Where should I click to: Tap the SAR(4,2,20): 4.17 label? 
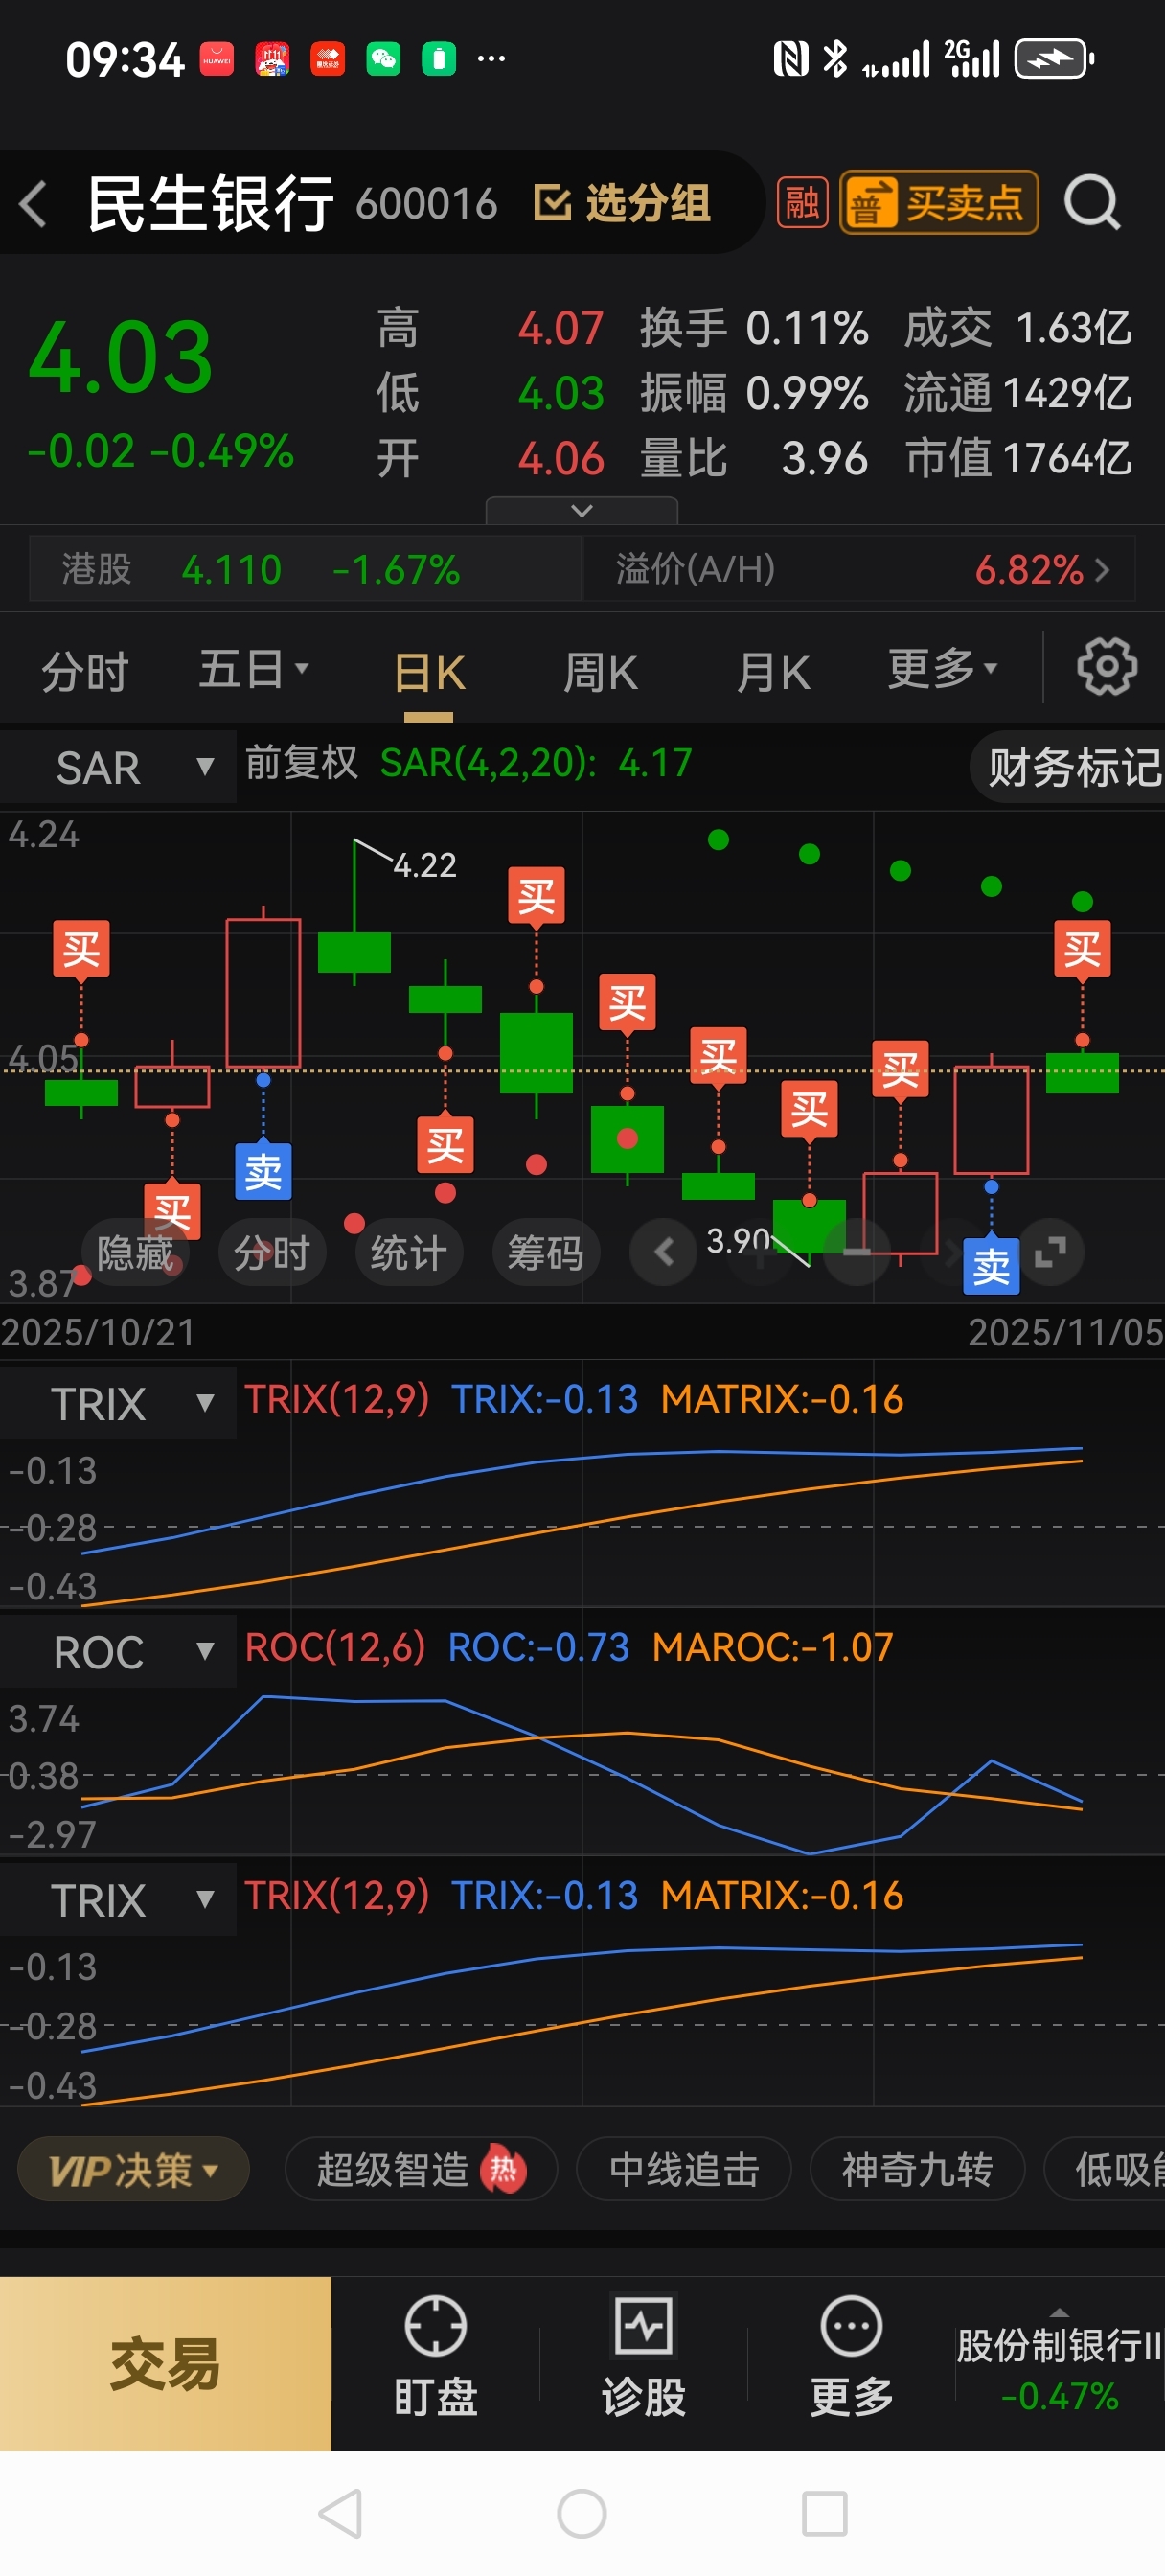pyautogui.click(x=536, y=763)
